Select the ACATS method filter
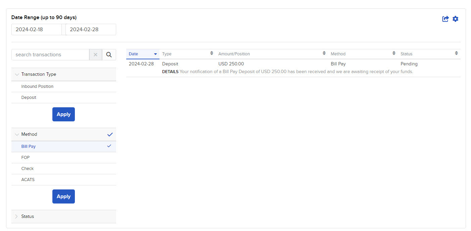Screen dimensions: 471x231 [x=28, y=179]
